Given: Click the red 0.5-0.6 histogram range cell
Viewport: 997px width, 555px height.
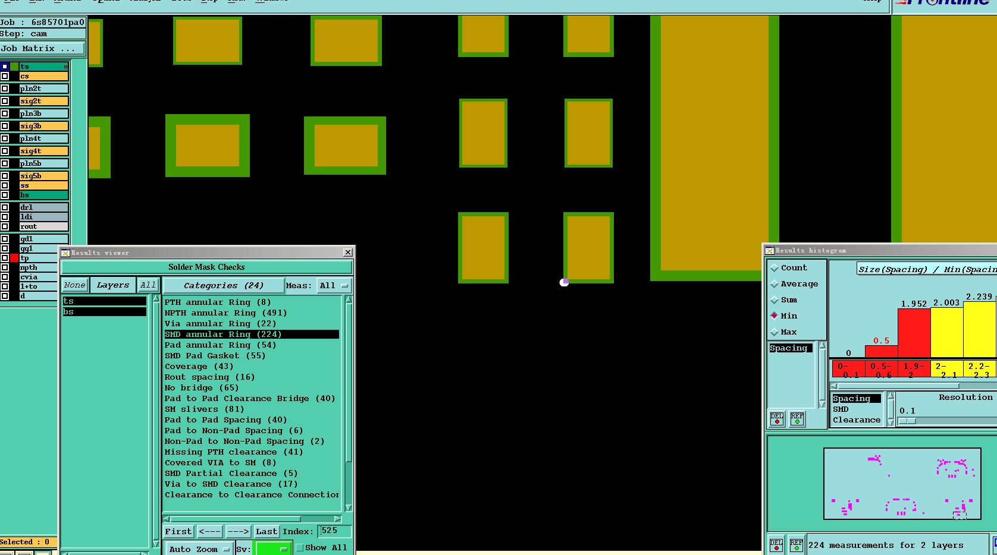Looking at the screenshot, I should pos(881,370).
